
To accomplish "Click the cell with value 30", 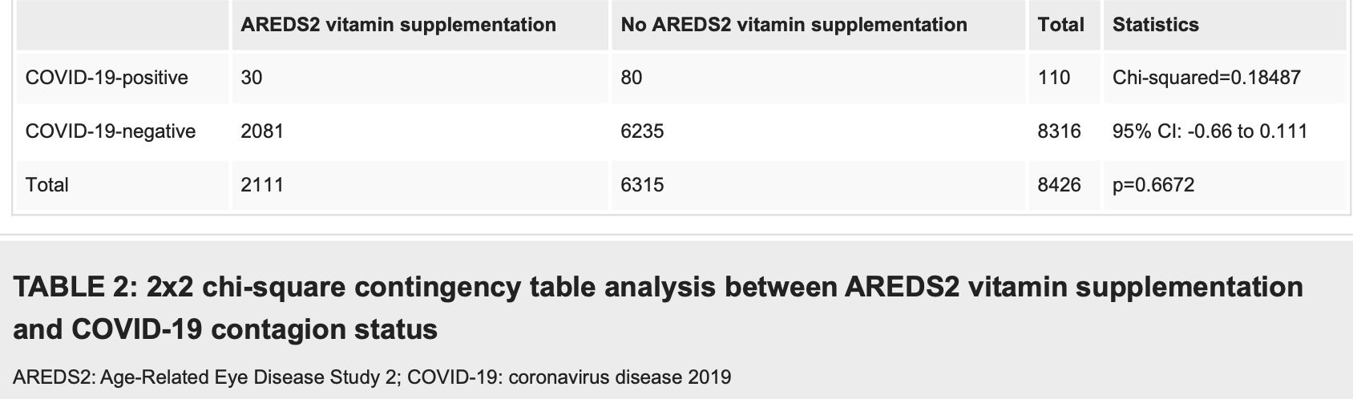I will 251,78.
